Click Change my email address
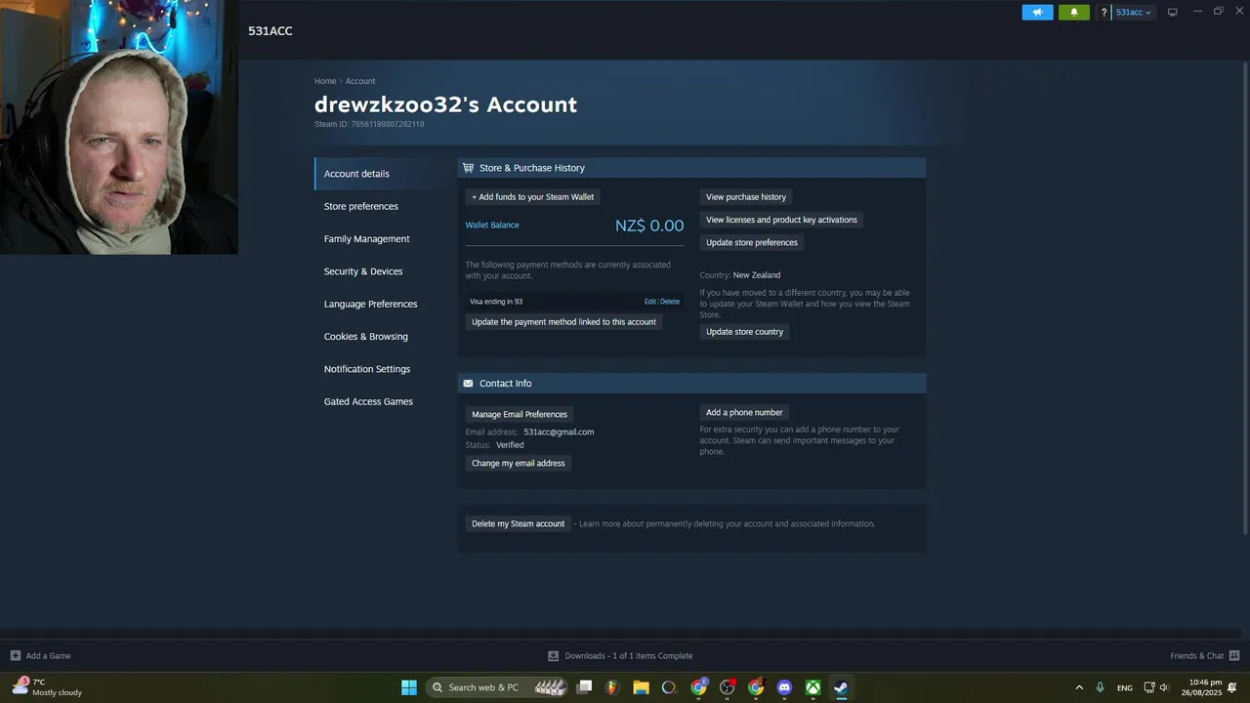Screen dimensions: 1250x703 pyautogui.click(x=519, y=464)
